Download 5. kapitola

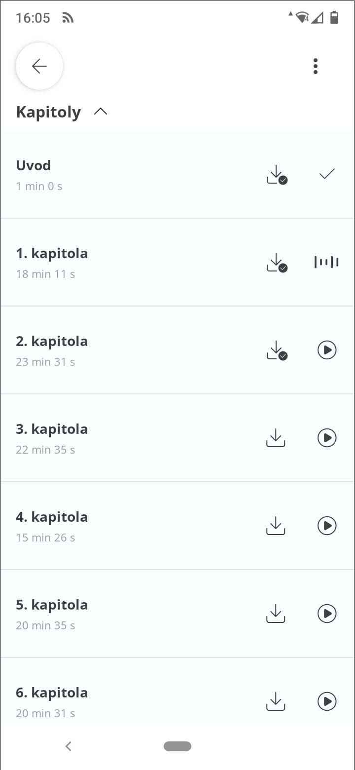click(276, 614)
